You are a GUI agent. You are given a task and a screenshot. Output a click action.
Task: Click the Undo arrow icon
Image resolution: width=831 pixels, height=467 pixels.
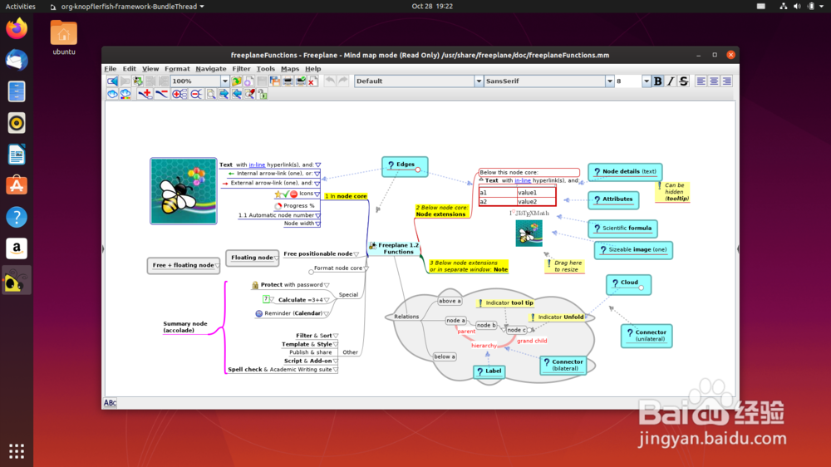point(330,81)
